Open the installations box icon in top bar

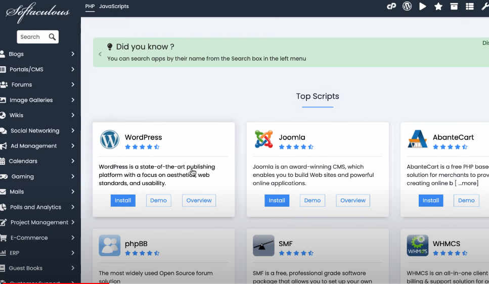(x=454, y=6)
